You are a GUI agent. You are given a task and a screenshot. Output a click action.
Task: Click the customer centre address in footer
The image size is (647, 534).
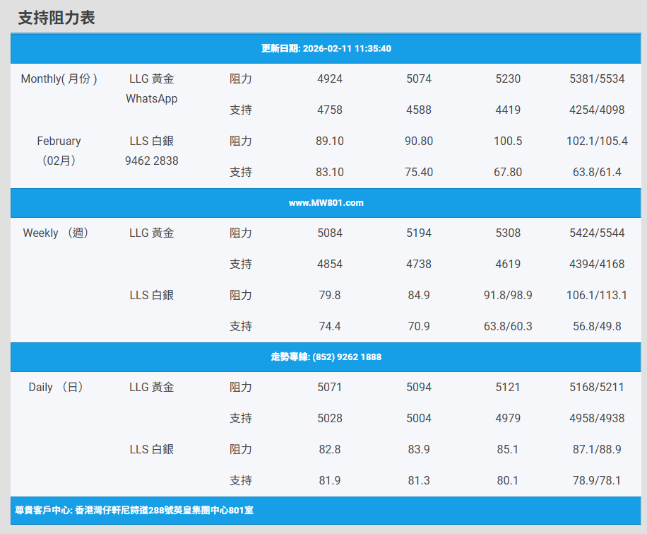134,510
